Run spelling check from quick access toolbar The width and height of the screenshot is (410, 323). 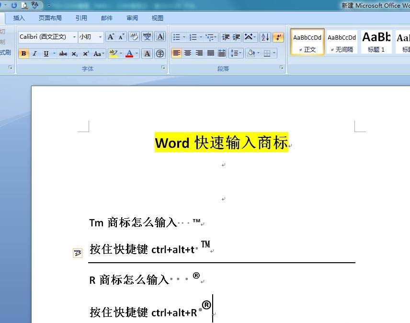click(34, 5)
